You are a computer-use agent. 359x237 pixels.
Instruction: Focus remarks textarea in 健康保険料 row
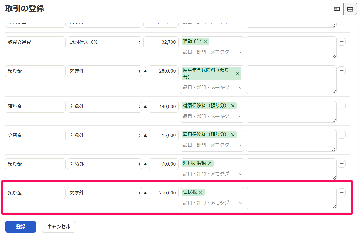point(291,112)
